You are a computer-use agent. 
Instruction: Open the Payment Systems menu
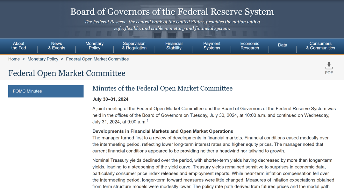[x=212, y=46]
